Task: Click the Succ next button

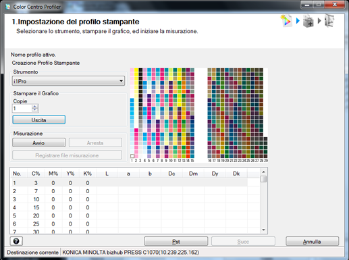Action: (x=243, y=241)
